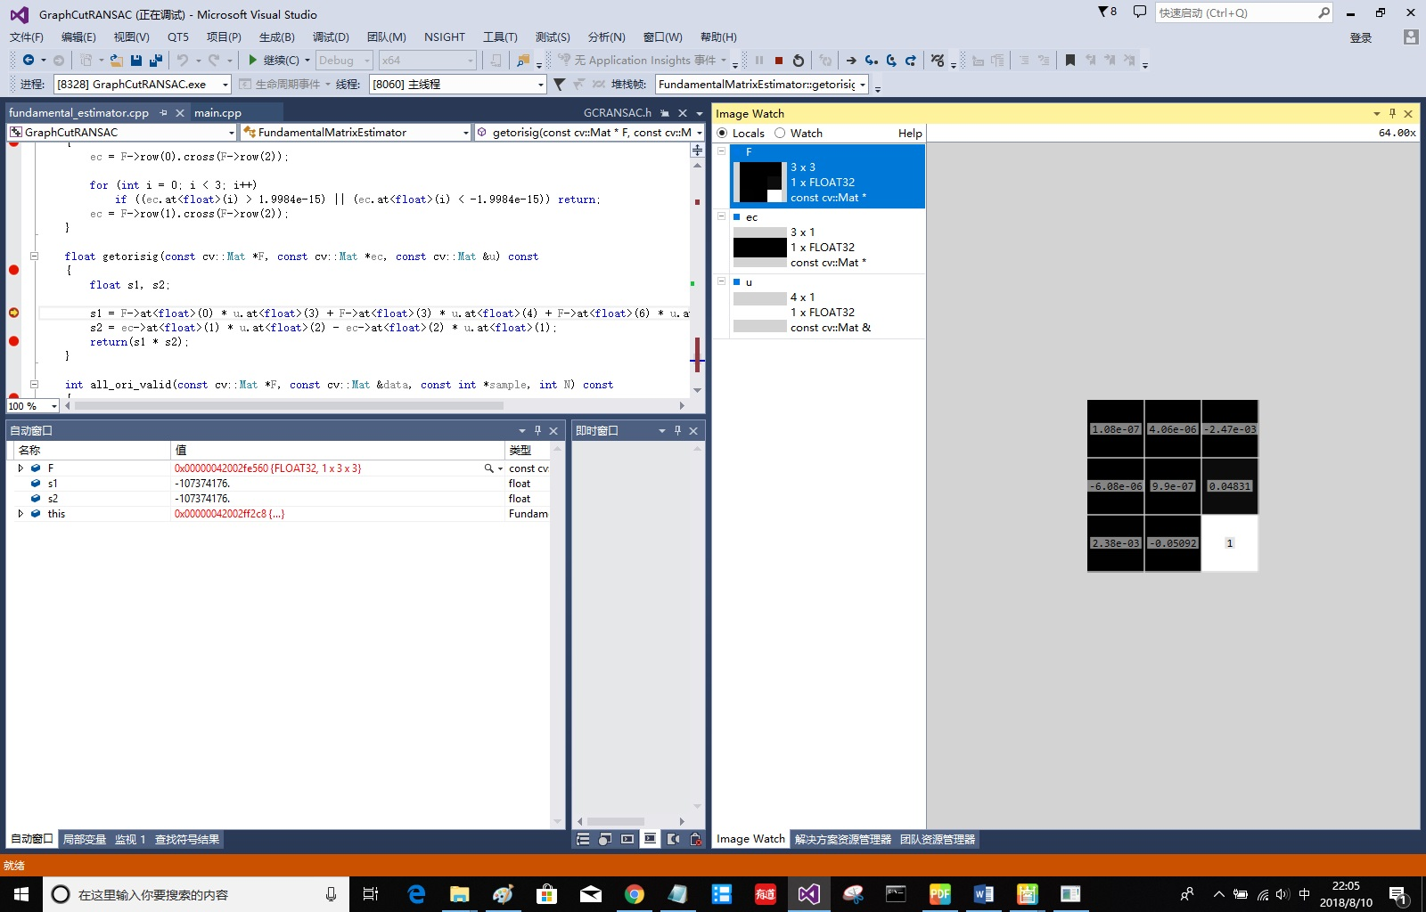Open magnifier search on variable F
This screenshot has width=1426, height=912.
click(488, 468)
